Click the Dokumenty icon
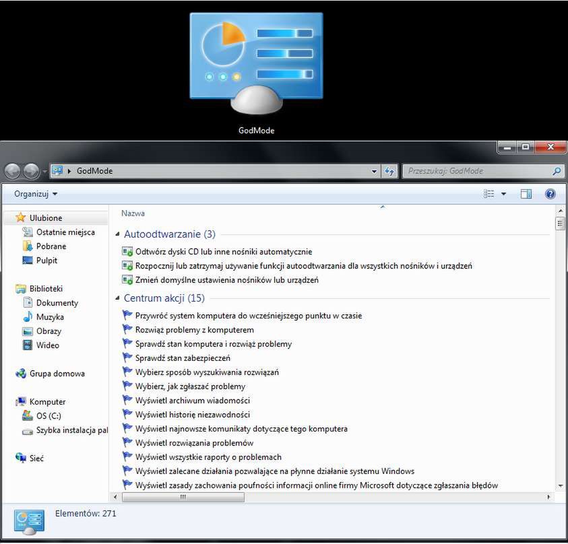This screenshot has width=568, height=544. tap(28, 302)
